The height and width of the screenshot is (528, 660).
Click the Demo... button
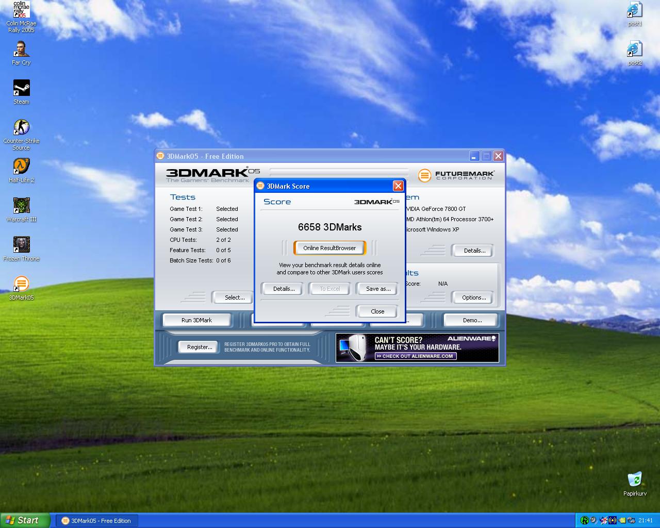(x=472, y=320)
